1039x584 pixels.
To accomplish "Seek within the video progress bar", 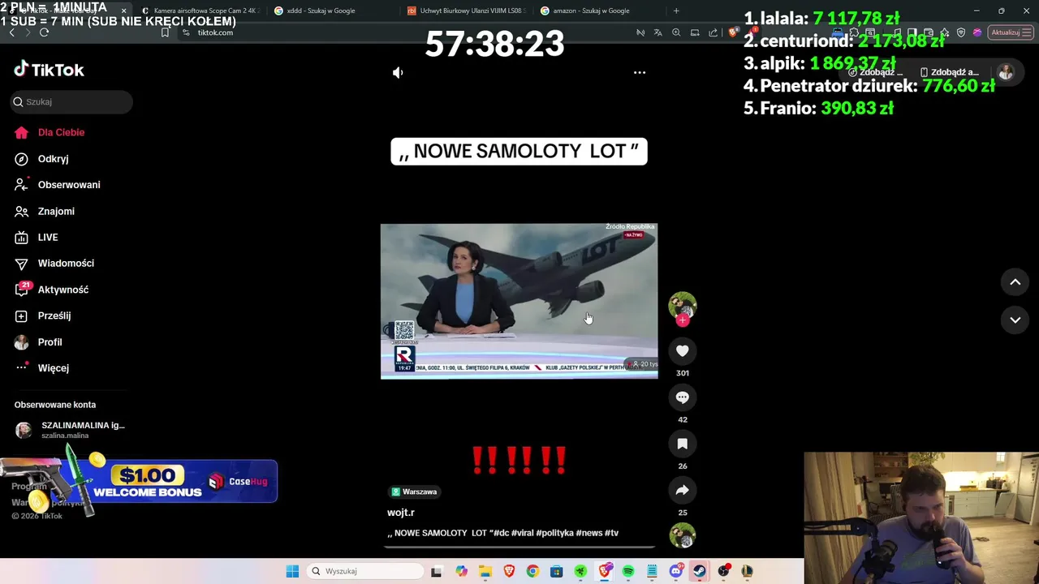I will (519, 547).
